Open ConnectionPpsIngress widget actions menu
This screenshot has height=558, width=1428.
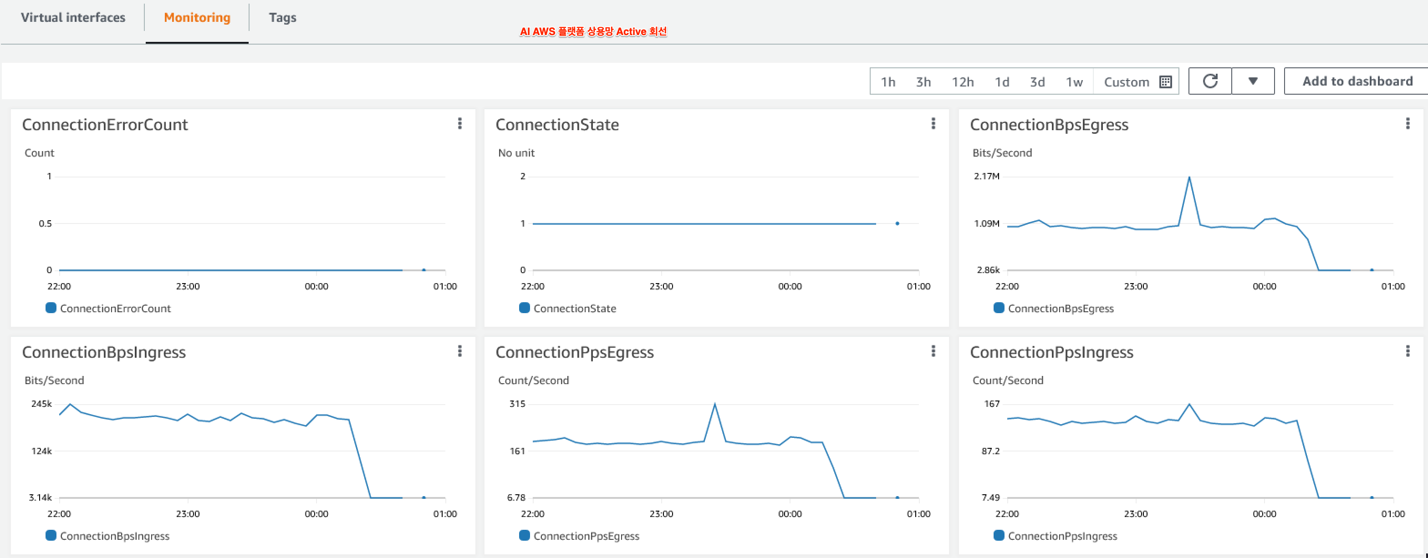click(x=1407, y=351)
